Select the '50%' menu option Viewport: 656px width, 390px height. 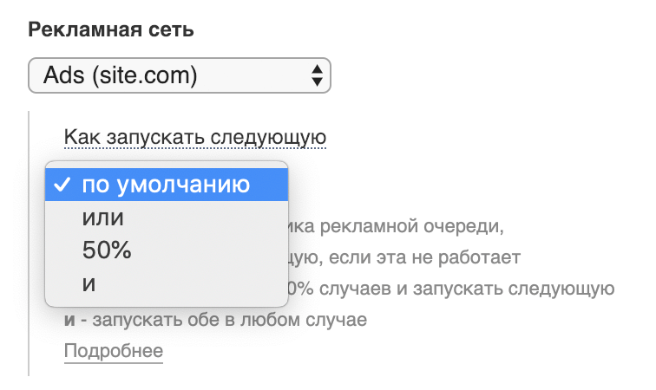pos(107,250)
